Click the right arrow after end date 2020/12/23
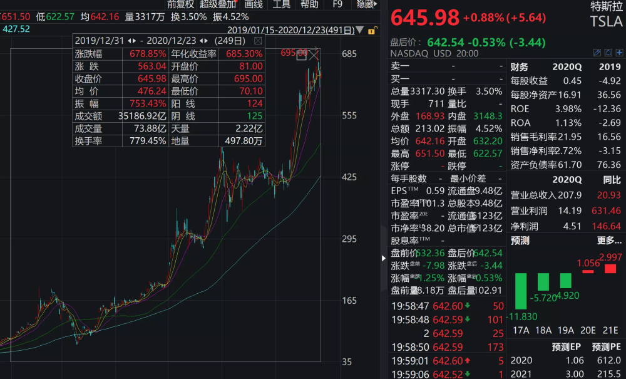Viewport: 626px width, 379px height. click(206, 41)
